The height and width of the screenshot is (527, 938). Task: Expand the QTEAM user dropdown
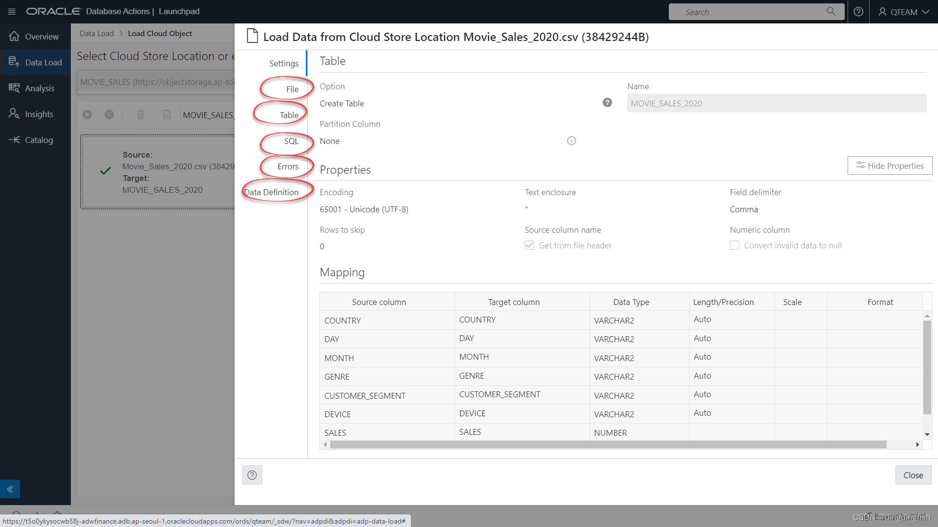pyautogui.click(x=904, y=12)
